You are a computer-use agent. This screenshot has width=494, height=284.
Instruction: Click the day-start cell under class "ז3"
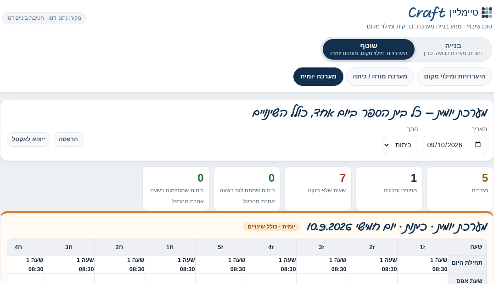coord(321,264)
